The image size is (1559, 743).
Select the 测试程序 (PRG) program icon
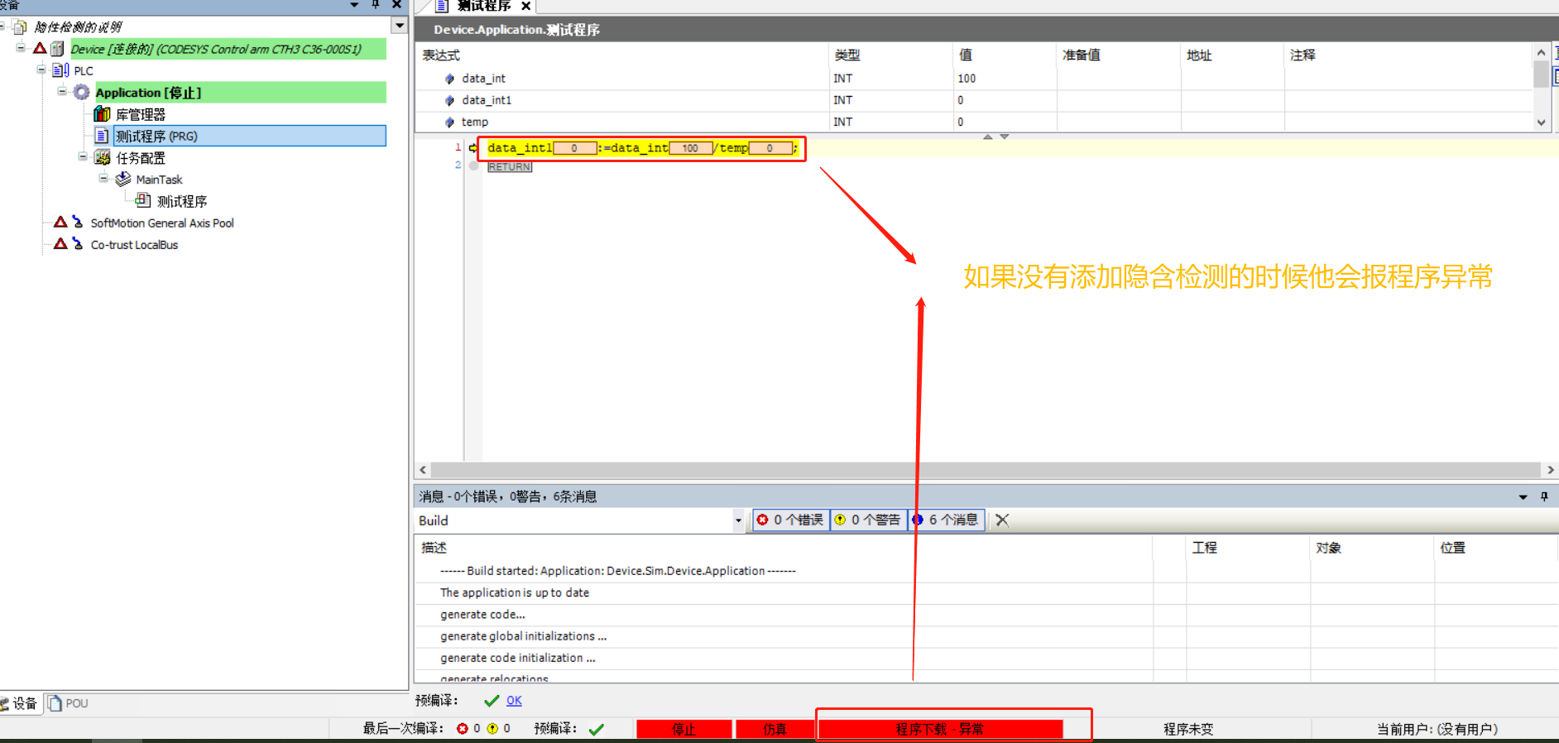(102, 135)
